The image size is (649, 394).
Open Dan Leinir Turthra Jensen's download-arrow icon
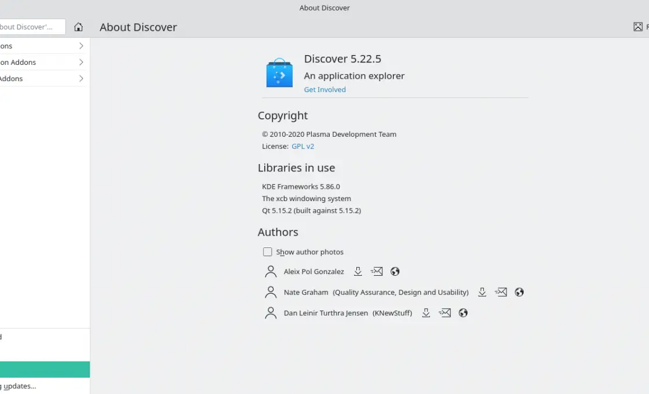(426, 313)
